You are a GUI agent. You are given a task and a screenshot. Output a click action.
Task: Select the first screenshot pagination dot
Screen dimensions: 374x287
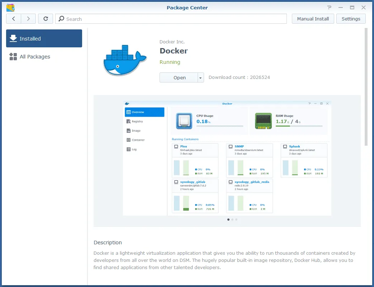coord(228,220)
